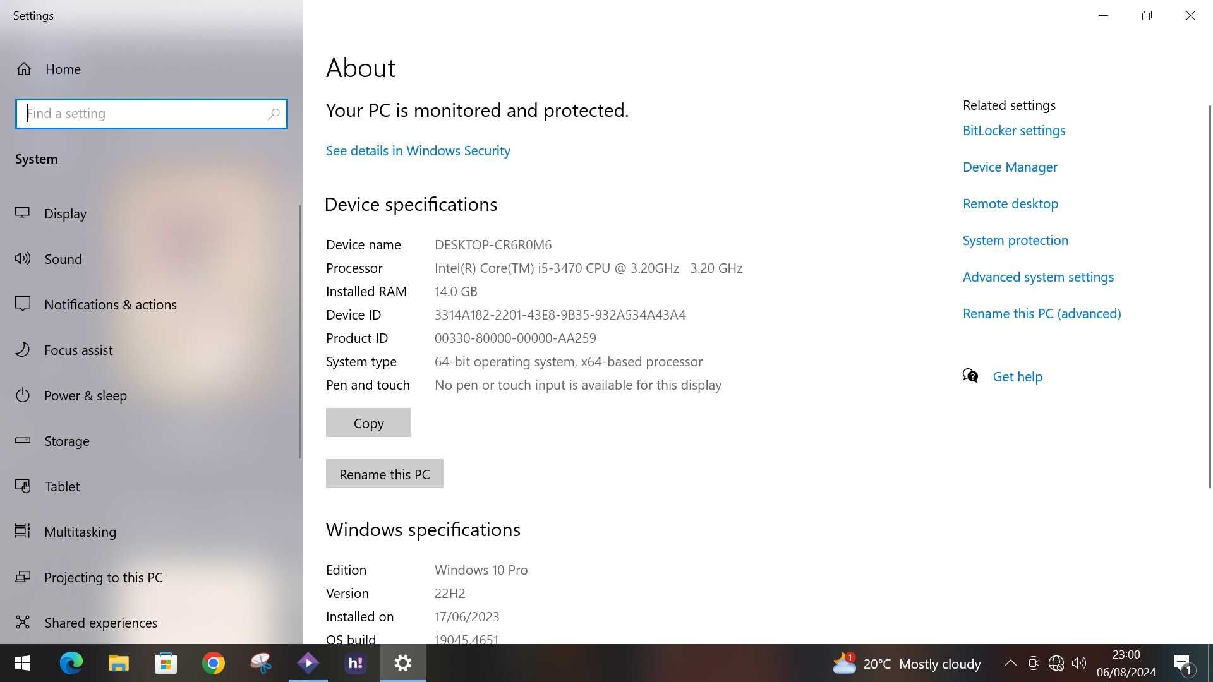Click the device name DESKTOP-CR6R0M6
The height and width of the screenshot is (682, 1213).
coord(493,244)
